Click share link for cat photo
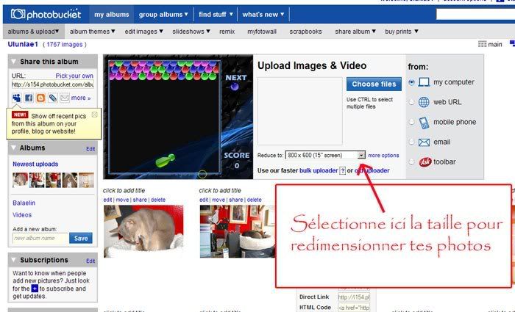Screen dimensions: 515x312 [x=140, y=200]
